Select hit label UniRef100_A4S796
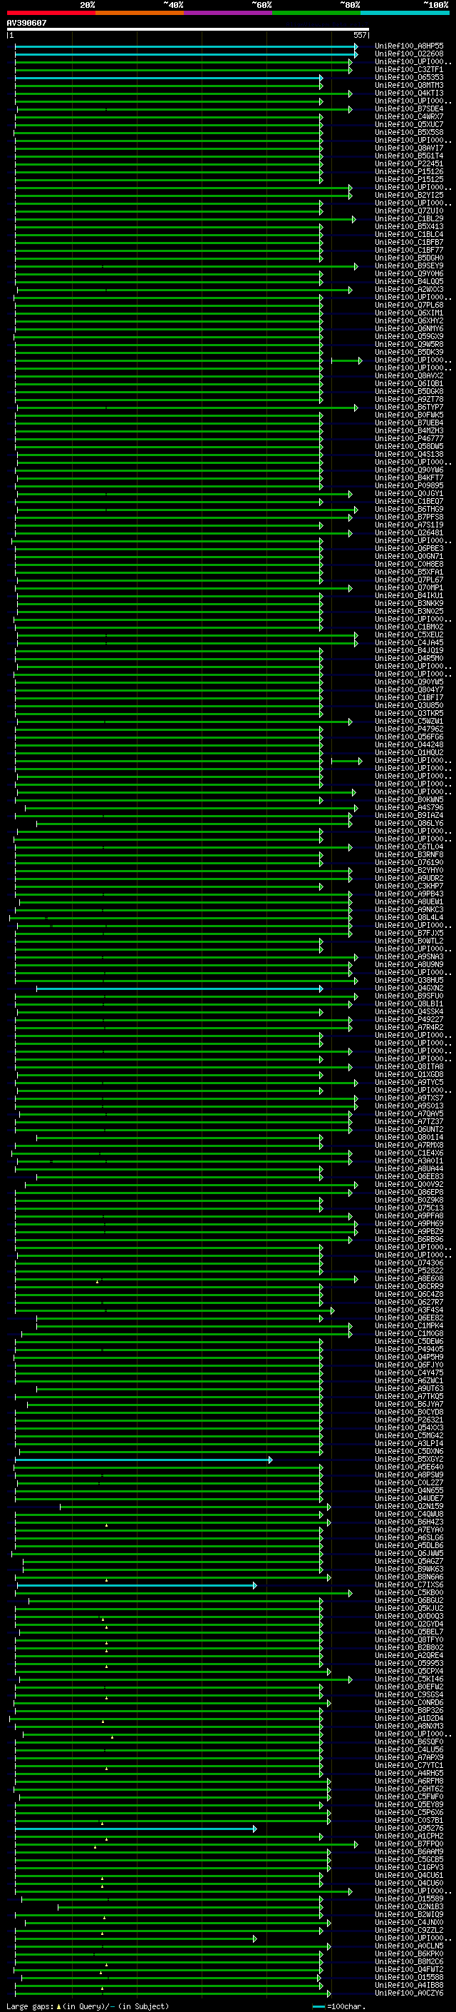 pos(409,808)
